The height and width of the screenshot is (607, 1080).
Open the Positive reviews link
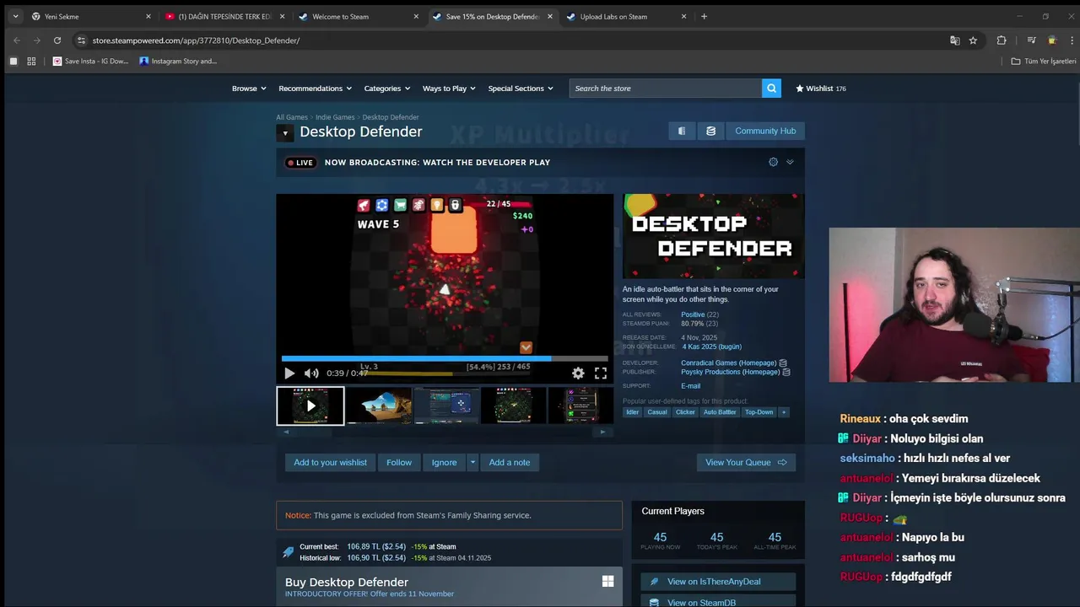click(x=693, y=314)
